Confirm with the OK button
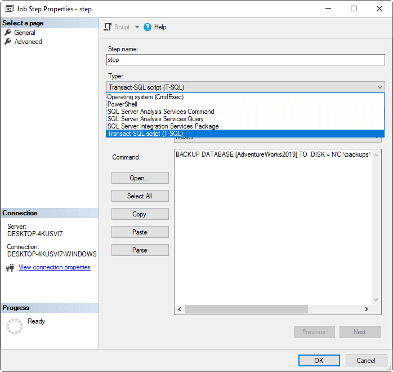This screenshot has height=372, width=393. [319, 361]
